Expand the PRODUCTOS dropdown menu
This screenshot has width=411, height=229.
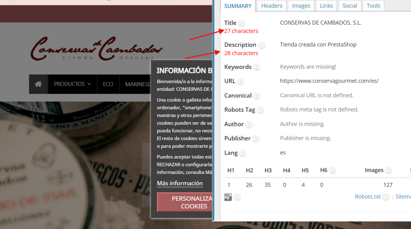72,84
